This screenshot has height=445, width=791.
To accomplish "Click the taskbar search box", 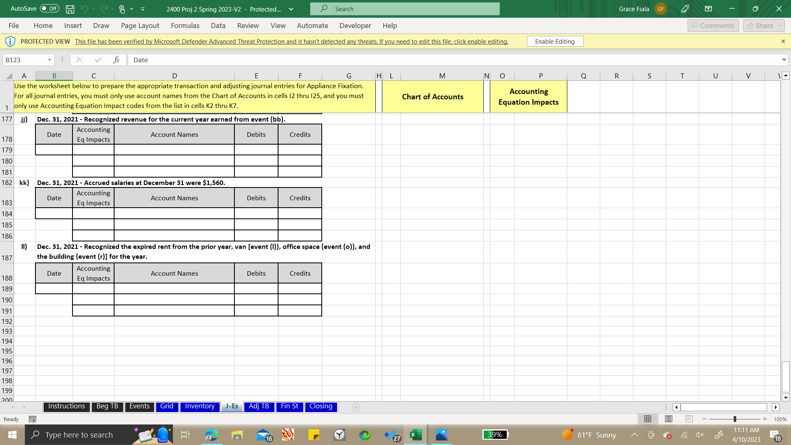I will 99,435.
